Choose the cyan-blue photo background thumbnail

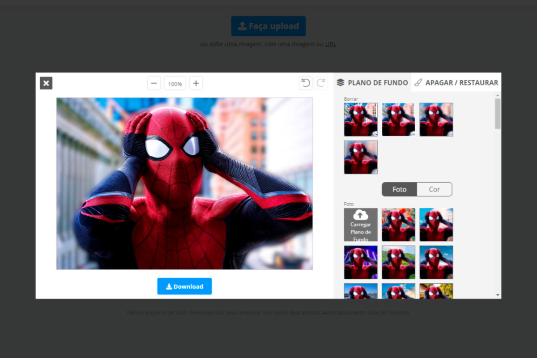pyautogui.click(x=436, y=225)
